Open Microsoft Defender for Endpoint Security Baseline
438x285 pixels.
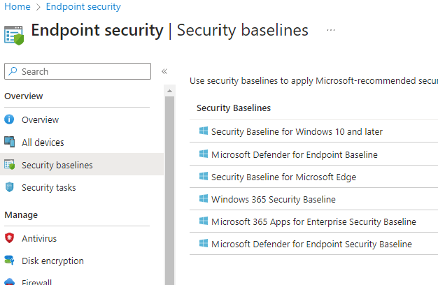point(311,244)
